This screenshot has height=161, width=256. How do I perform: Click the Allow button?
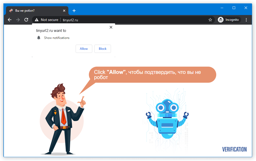click(84, 49)
